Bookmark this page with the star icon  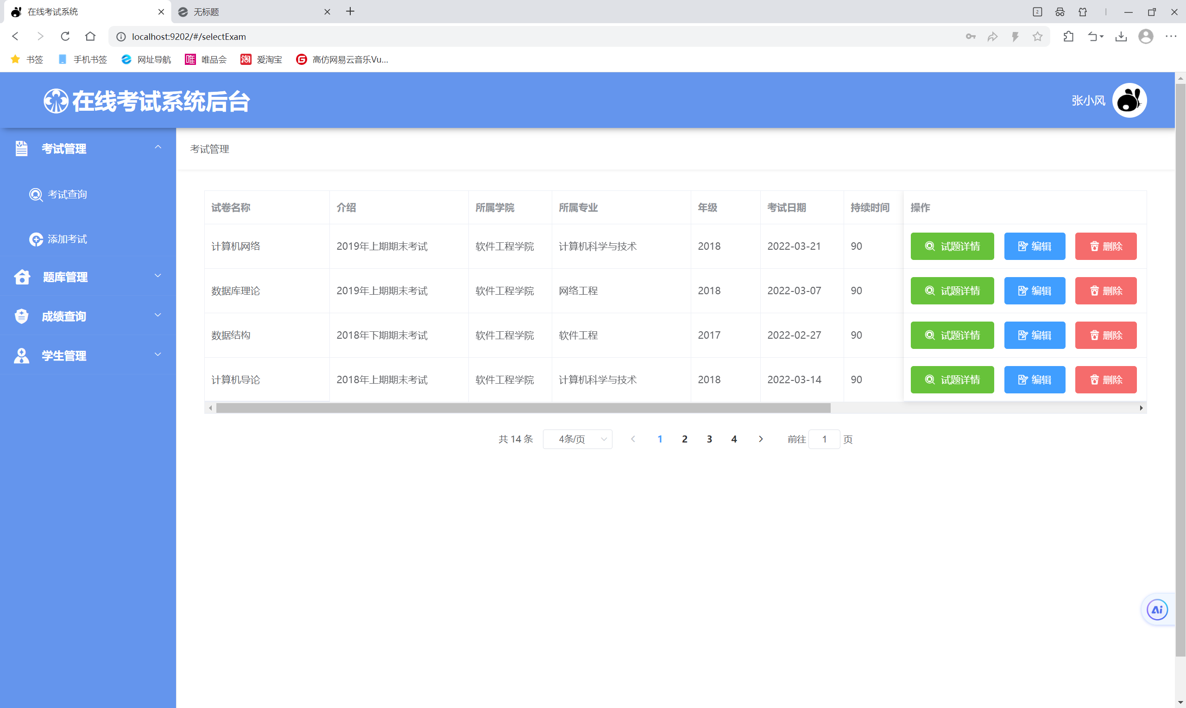(1037, 37)
